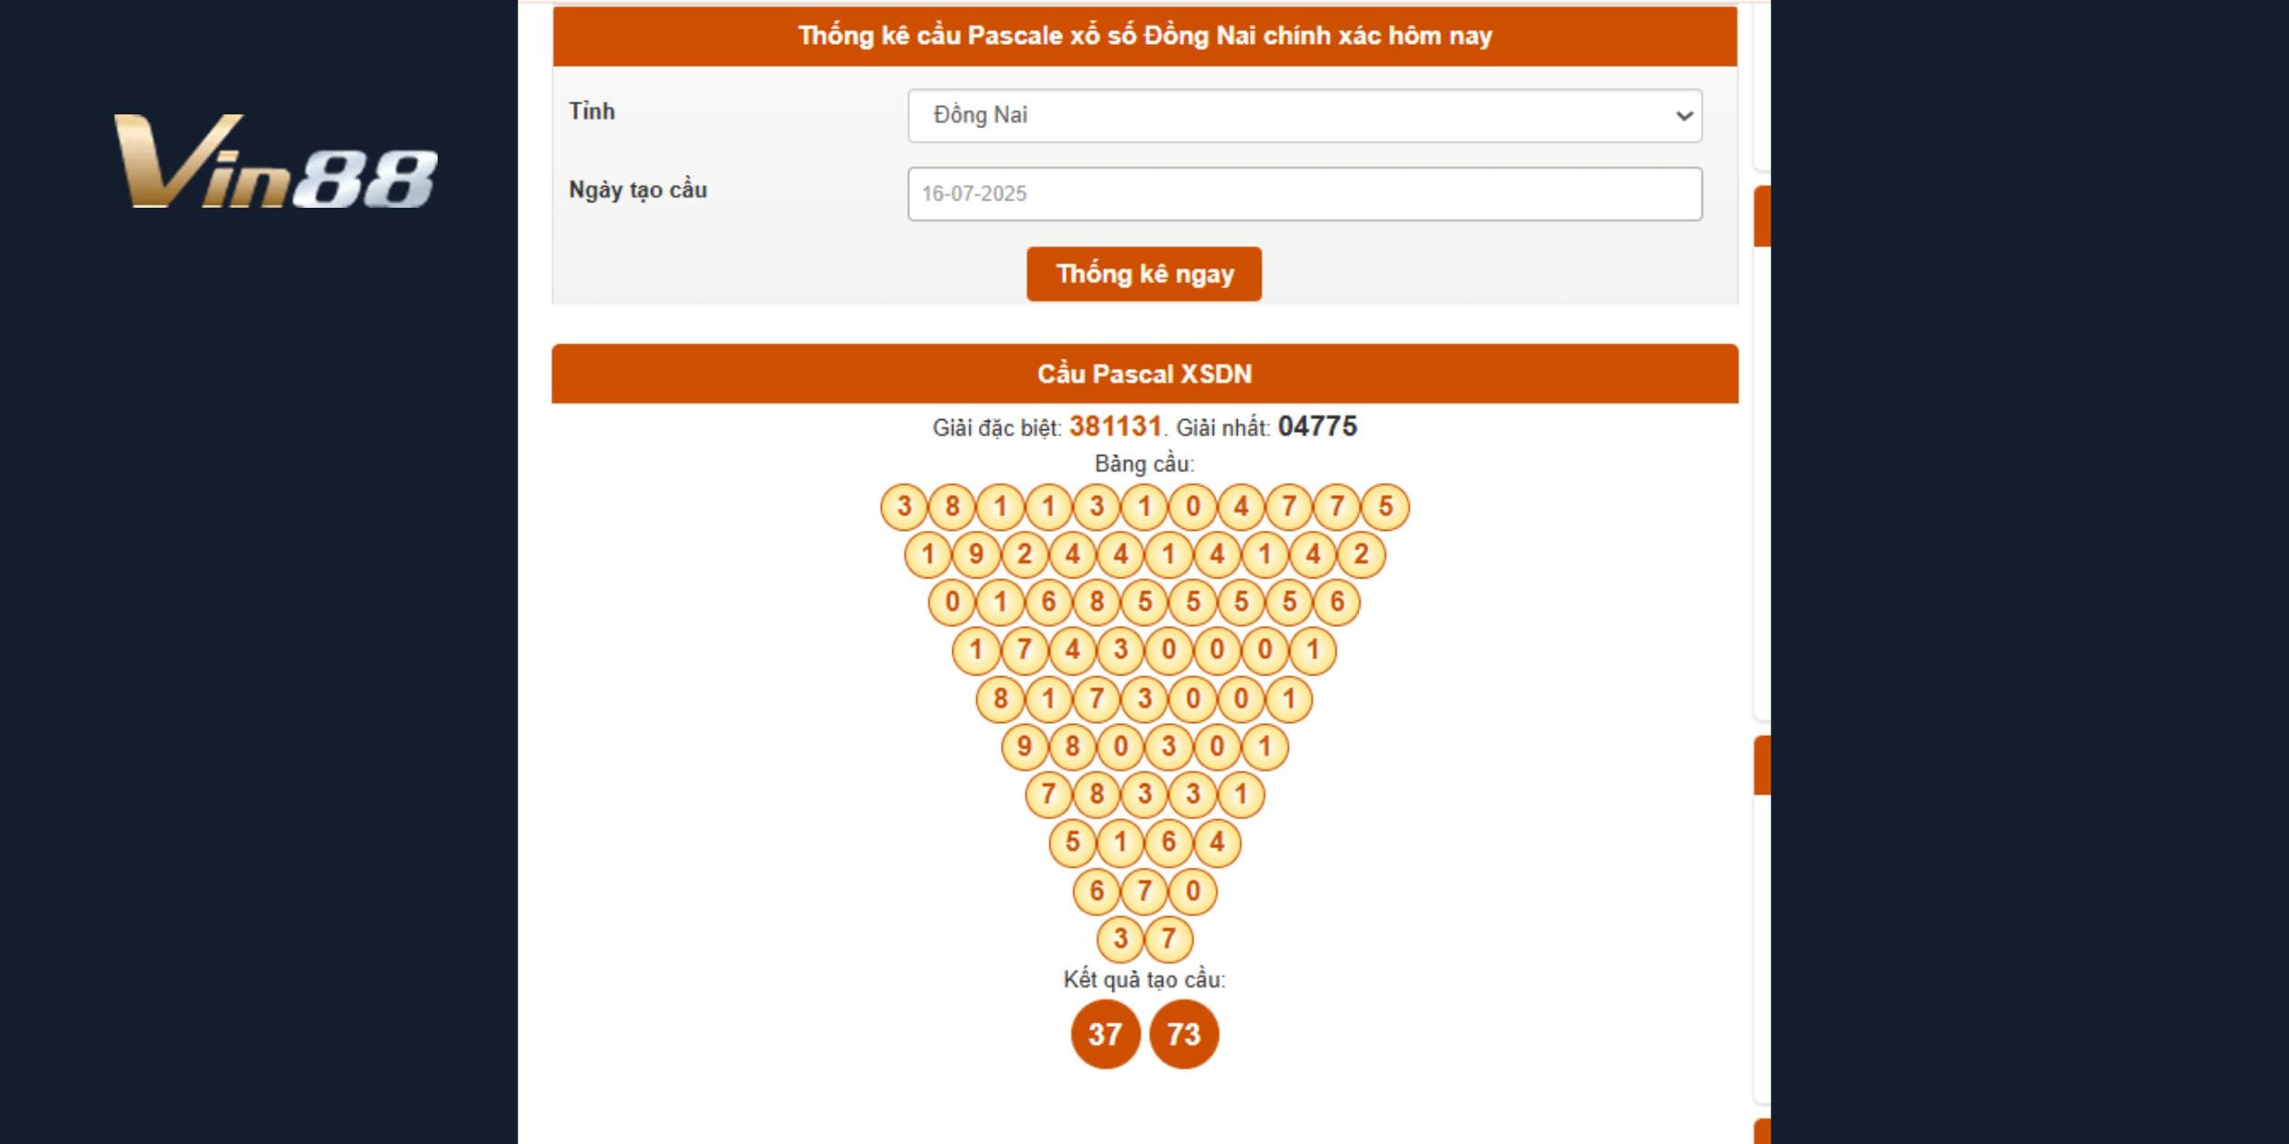Click the Tỉnh field label

pyautogui.click(x=591, y=112)
